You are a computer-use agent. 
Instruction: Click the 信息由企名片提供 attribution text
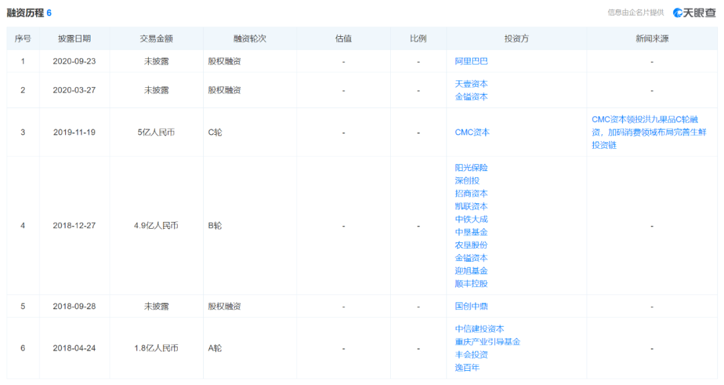[x=636, y=13]
